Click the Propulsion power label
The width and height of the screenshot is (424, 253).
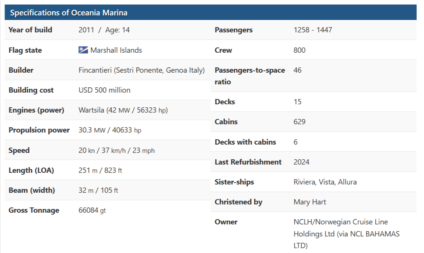39,130
